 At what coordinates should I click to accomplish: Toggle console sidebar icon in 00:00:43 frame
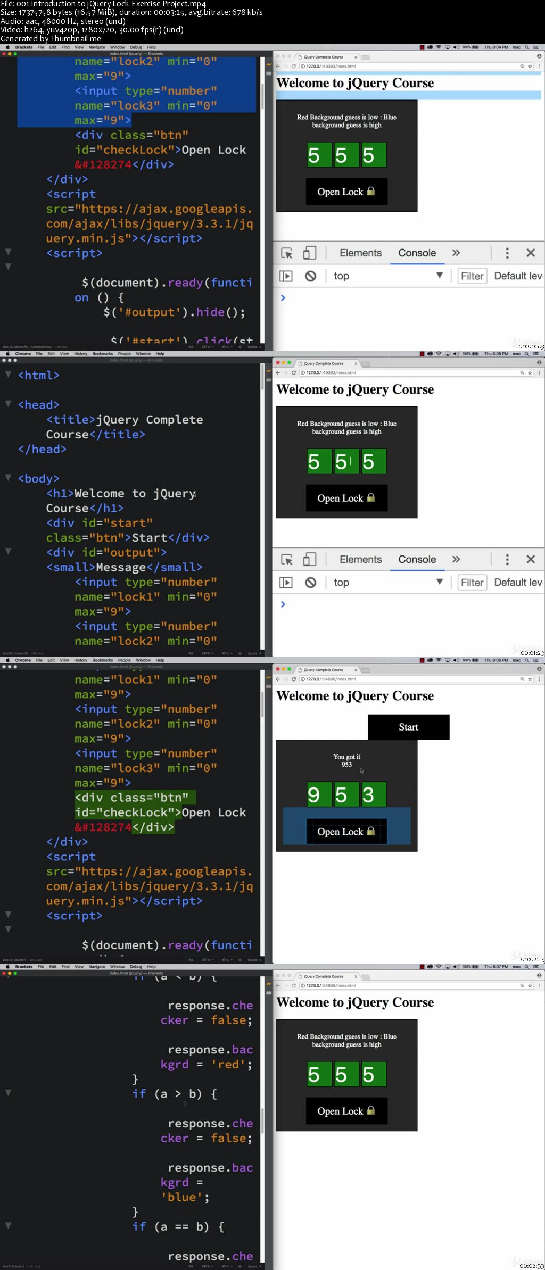pyautogui.click(x=286, y=276)
